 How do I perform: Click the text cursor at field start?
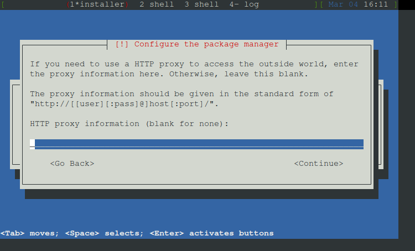tap(32, 144)
